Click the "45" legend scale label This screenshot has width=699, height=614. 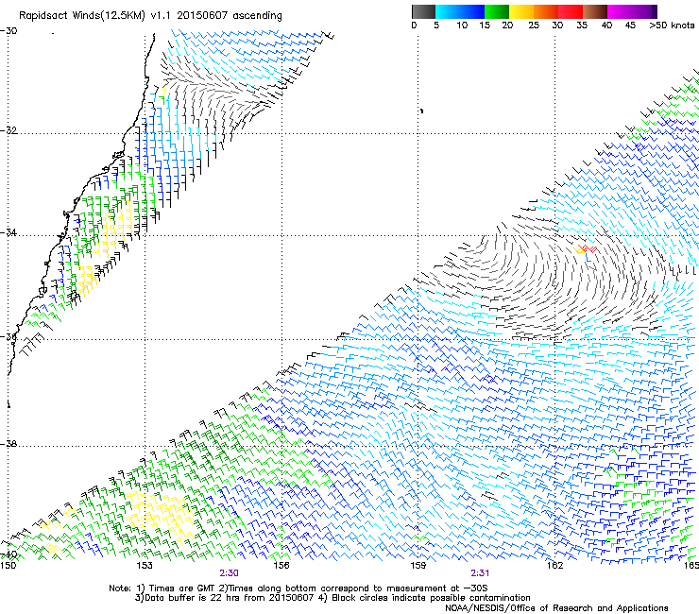pos(630,25)
